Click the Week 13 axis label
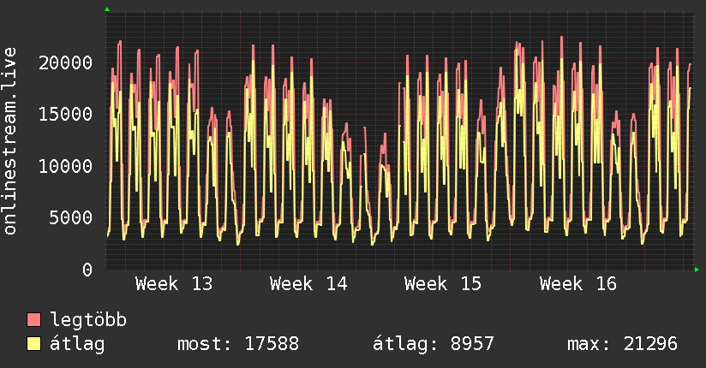The image size is (706, 368). click(174, 284)
